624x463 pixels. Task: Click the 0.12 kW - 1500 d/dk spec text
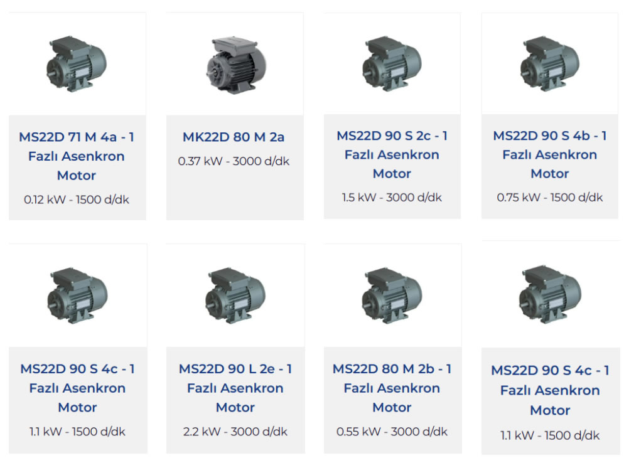(77, 200)
